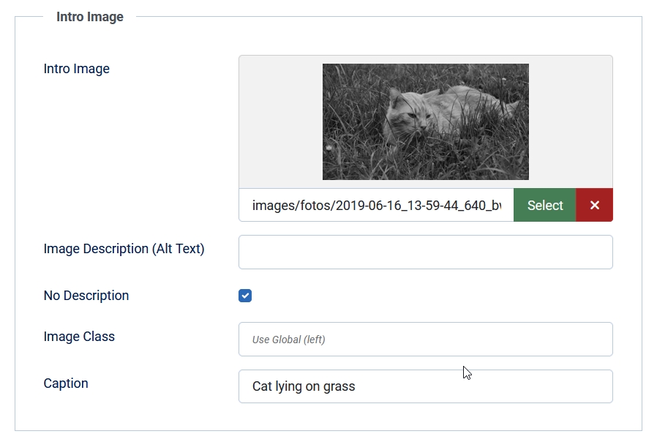Click the Image Class field showing Use Global

pos(424,339)
